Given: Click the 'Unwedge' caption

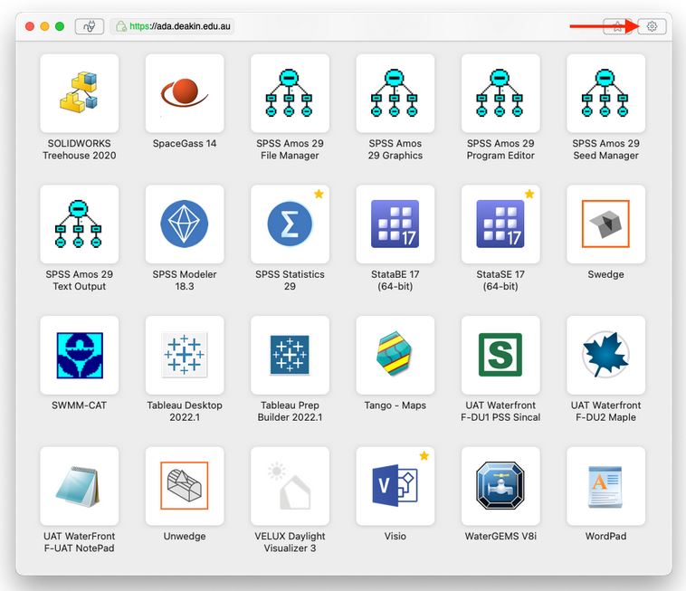Looking at the screenshot, I should [x=185, y=537].
